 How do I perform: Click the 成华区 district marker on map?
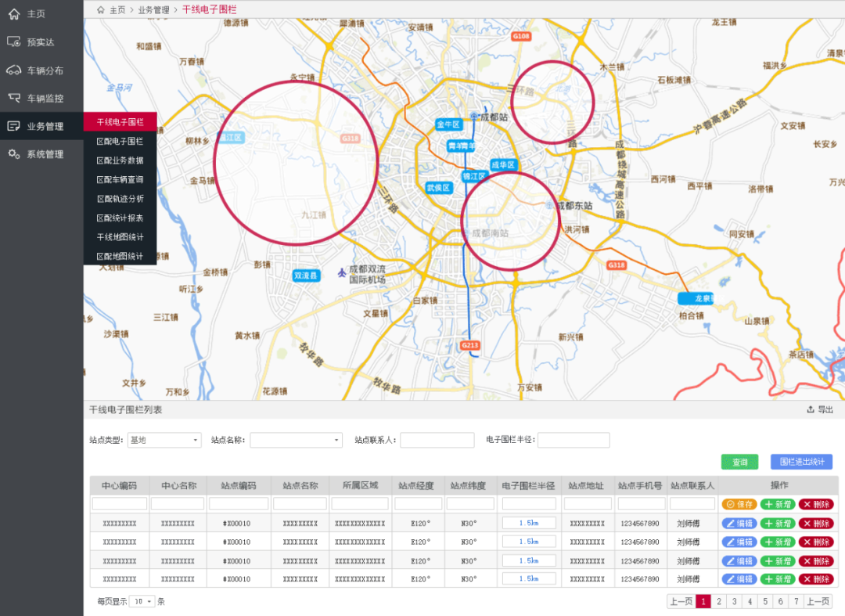[x=503, y=164]
